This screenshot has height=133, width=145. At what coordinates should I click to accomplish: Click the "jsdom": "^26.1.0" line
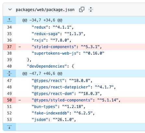coord(80,120)
